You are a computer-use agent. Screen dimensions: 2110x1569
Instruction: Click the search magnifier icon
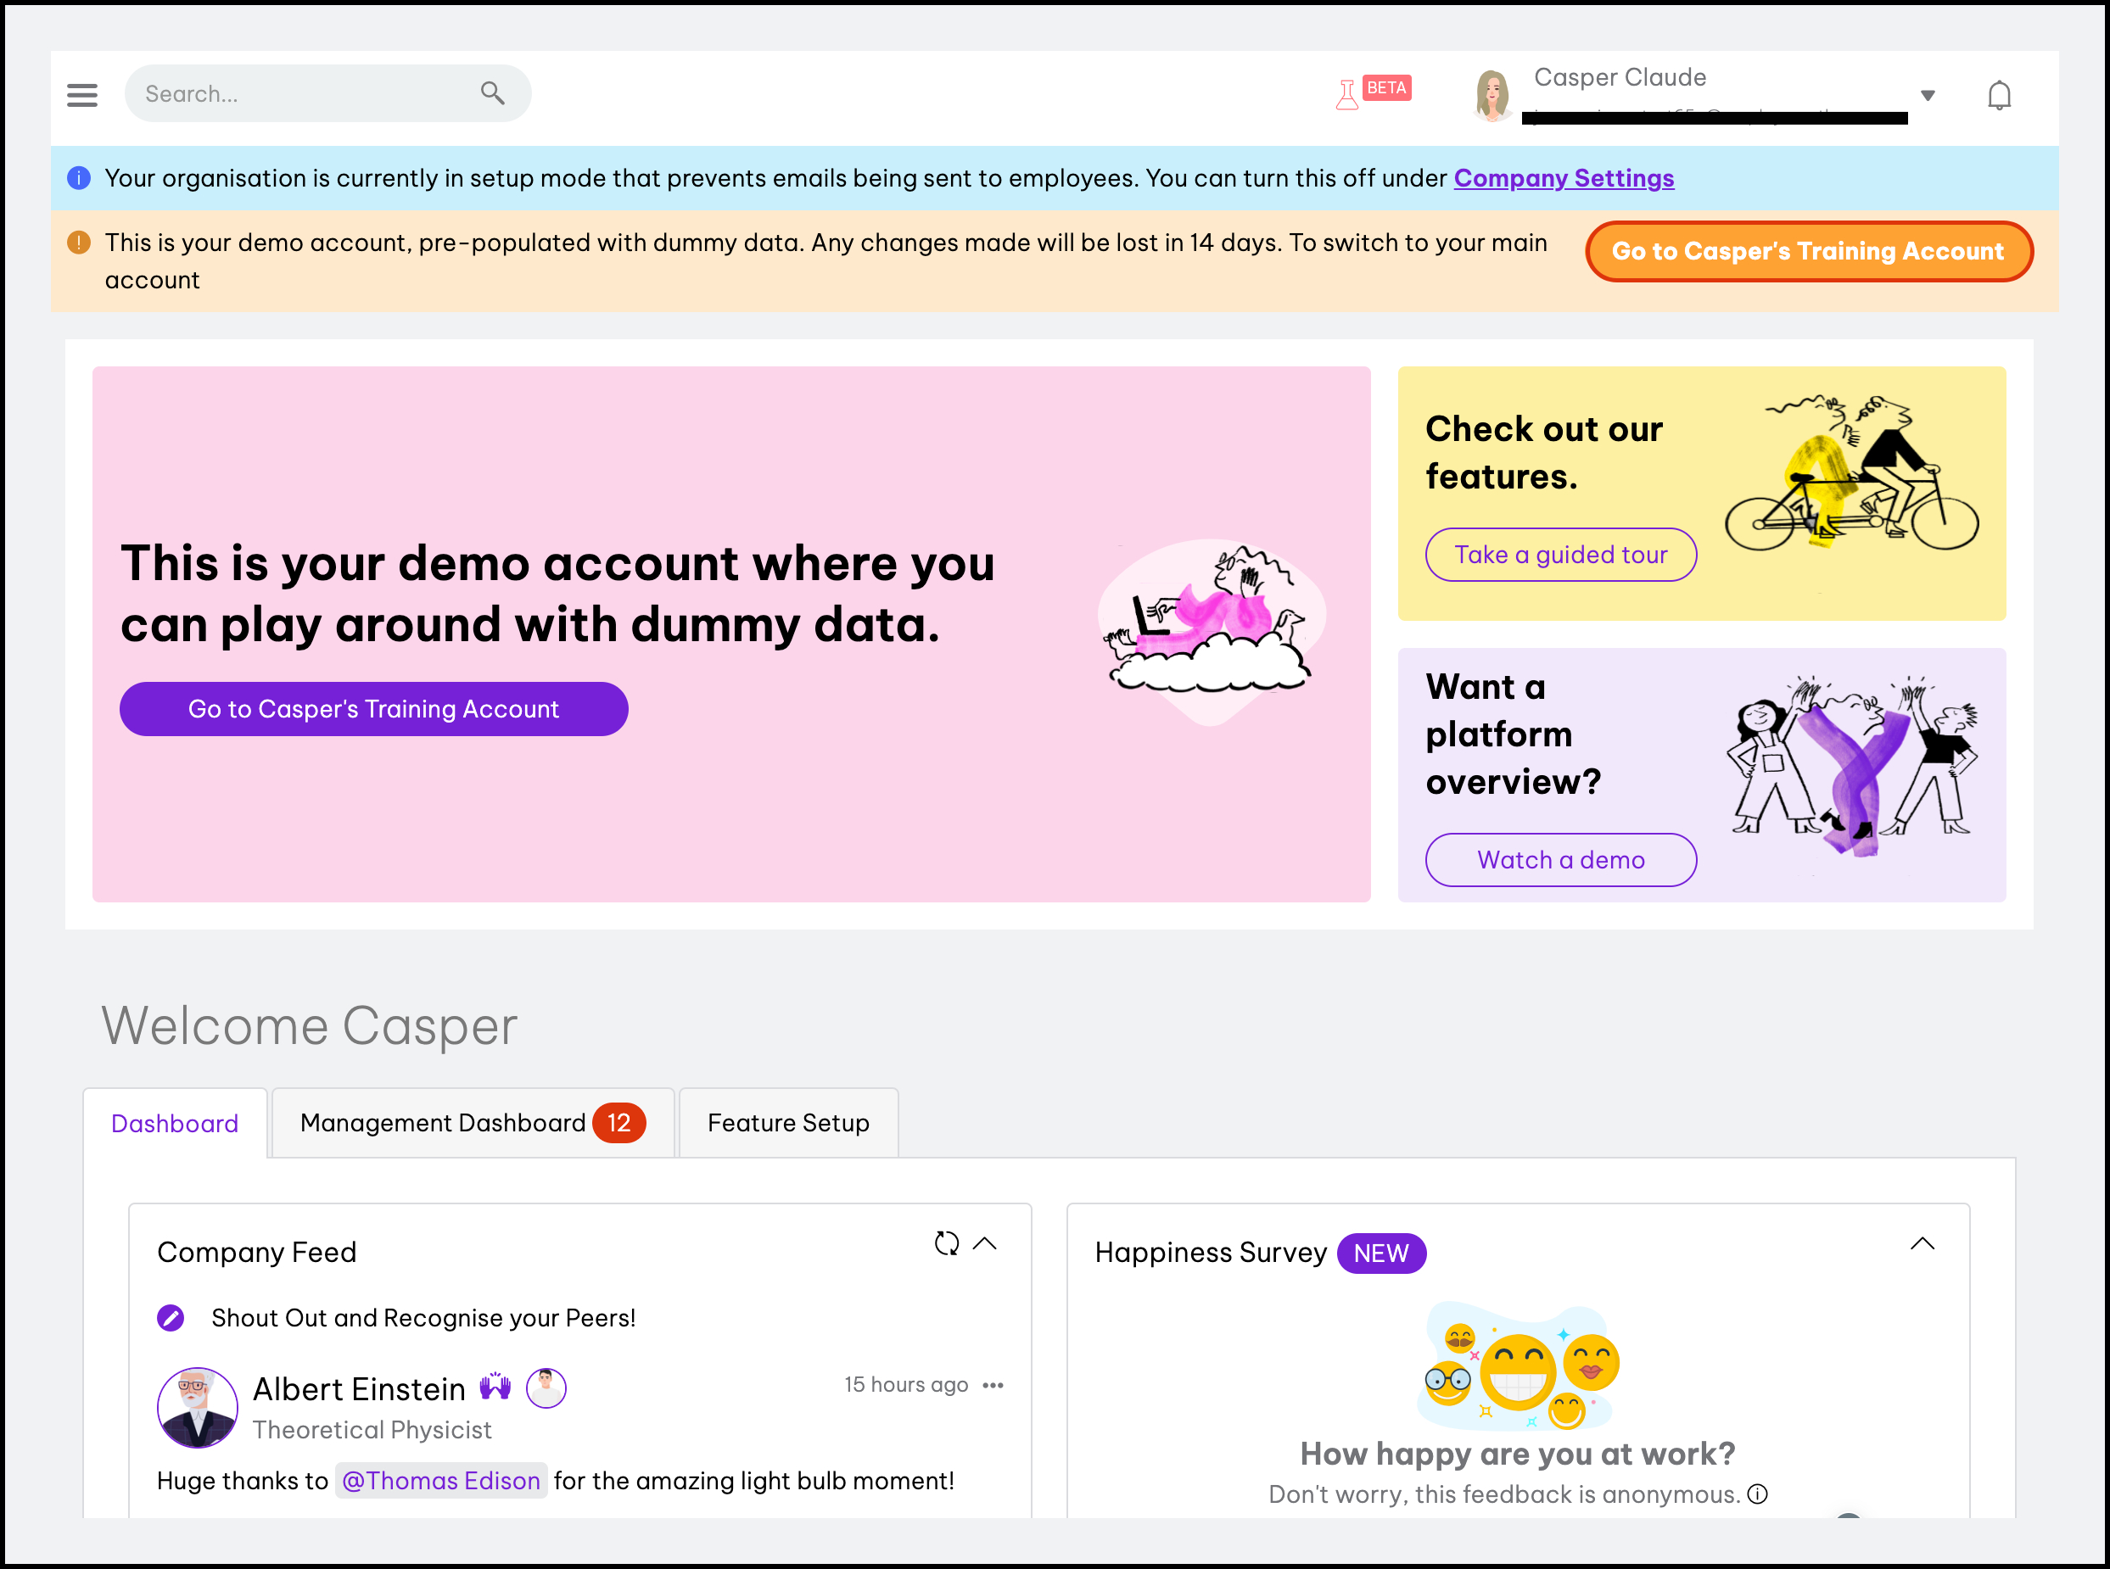(x=491, y=93)
